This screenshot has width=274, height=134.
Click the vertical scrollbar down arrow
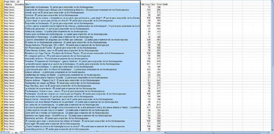click(273, 130)
